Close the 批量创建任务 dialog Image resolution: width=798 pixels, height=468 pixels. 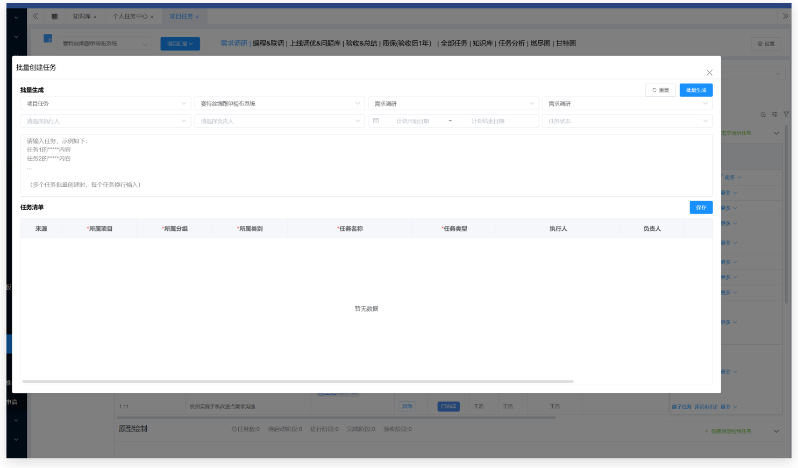(x=709, y=73)
